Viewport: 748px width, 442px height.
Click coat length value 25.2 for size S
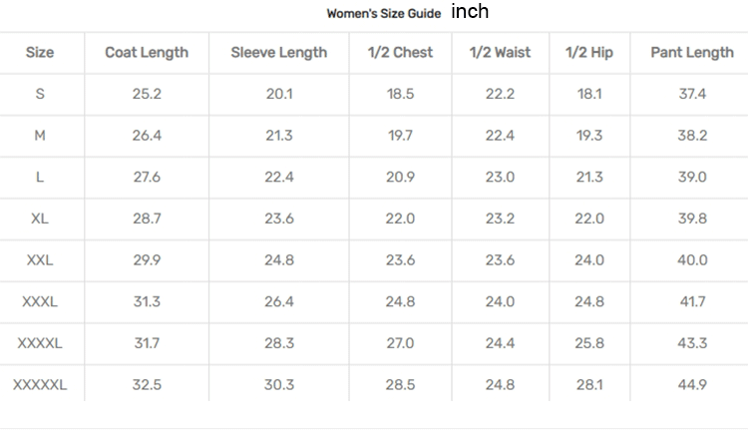(x=147, y=94)
